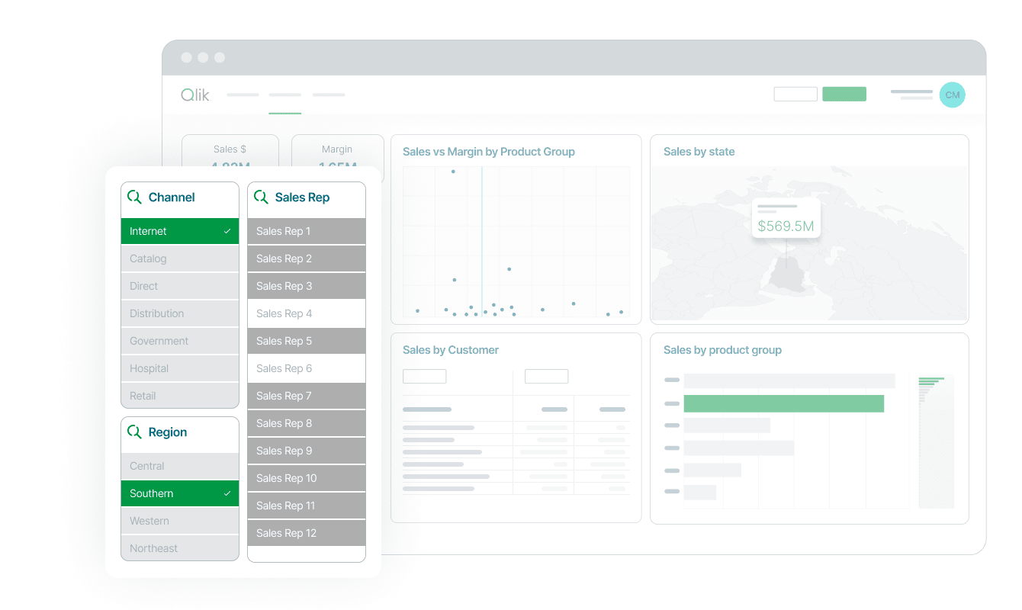Image resolution: width=1022 pixels, height=610 pixels.
Task: Open the first filter box in Sales by Customer
Action: pyautogui.click(x=425, y=376)
